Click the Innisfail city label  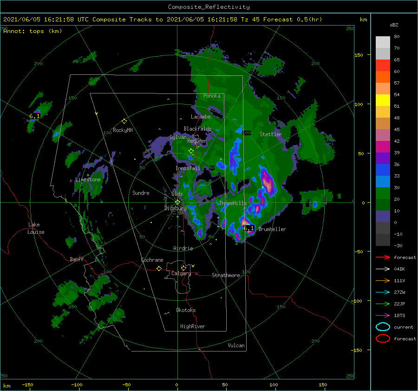pyautogui.click(x=188, y=168)
